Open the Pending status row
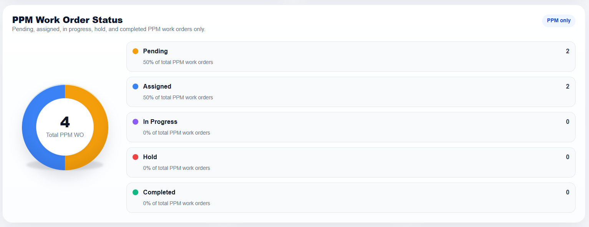This screenshot has width=589, height=227. point(351,56)
